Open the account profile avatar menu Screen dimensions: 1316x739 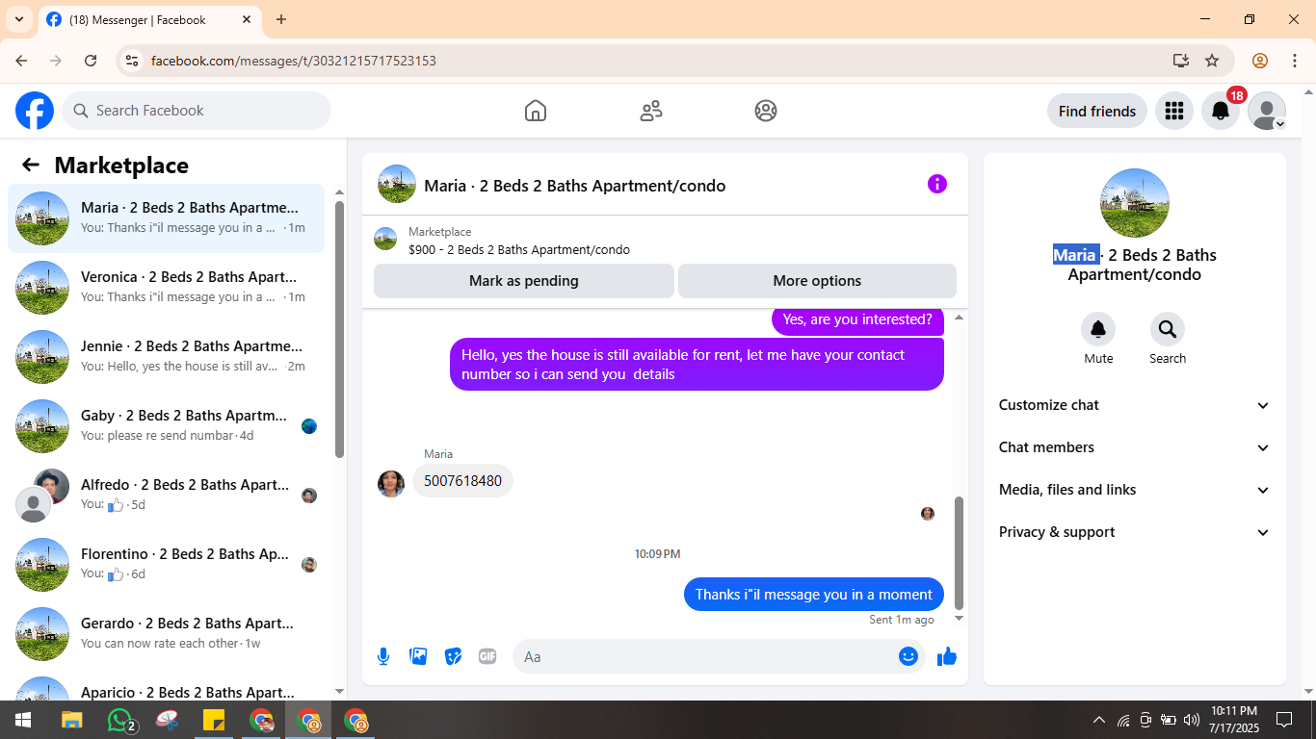(x=1267, y=111)
